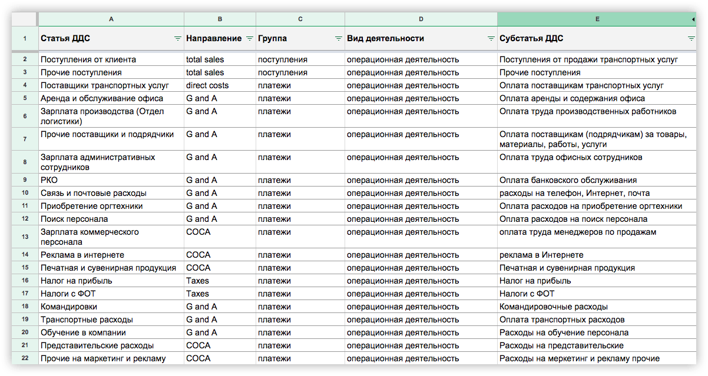Select column B header
This screenshot has width=708, height=376.
[x=220, y=19]
